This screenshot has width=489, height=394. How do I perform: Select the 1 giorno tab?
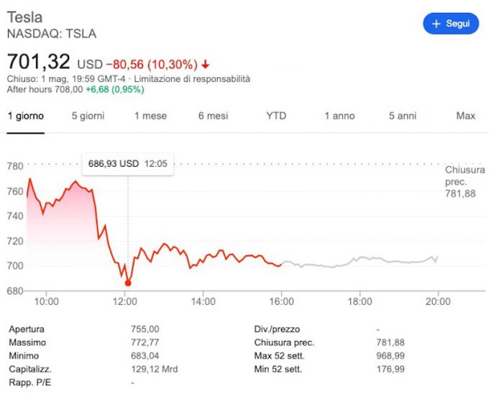click(x=26, y=116)
